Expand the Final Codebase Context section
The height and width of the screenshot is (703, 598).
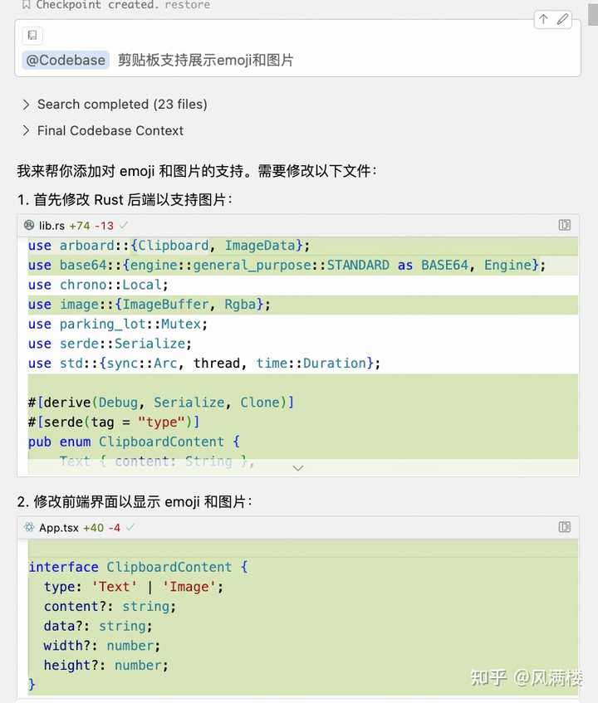110,130
